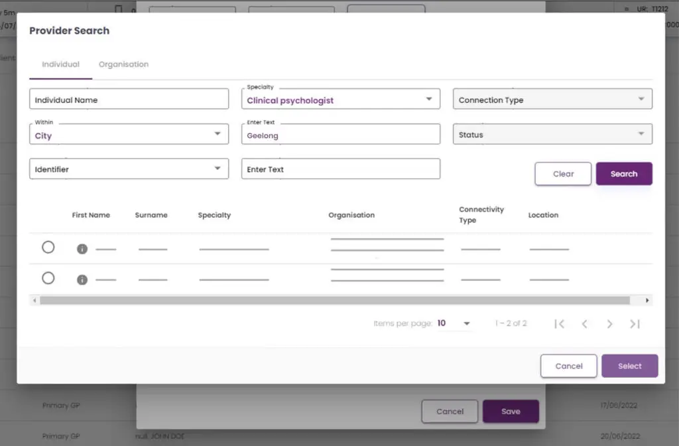Open the Specialty dropdown
The height and width of the screenshot is (446, 679).
point(341,100)
